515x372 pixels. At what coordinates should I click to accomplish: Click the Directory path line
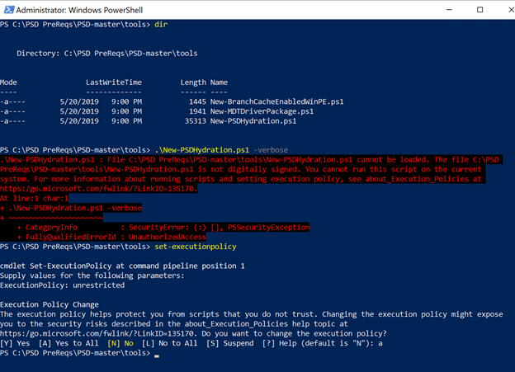(x=107, y=54)
